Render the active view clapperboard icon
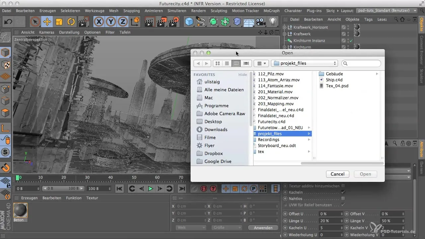 point(150,22)
